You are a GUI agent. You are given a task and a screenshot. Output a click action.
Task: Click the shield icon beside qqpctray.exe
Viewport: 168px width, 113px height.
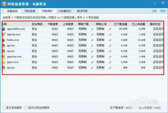3,56
